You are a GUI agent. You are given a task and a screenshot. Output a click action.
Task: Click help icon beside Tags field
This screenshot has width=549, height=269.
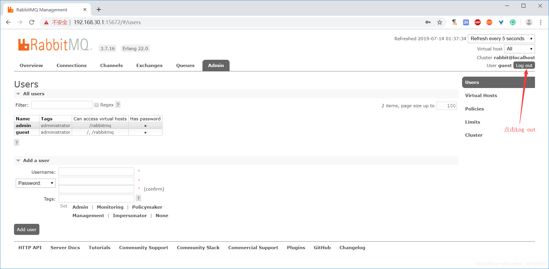138,198
